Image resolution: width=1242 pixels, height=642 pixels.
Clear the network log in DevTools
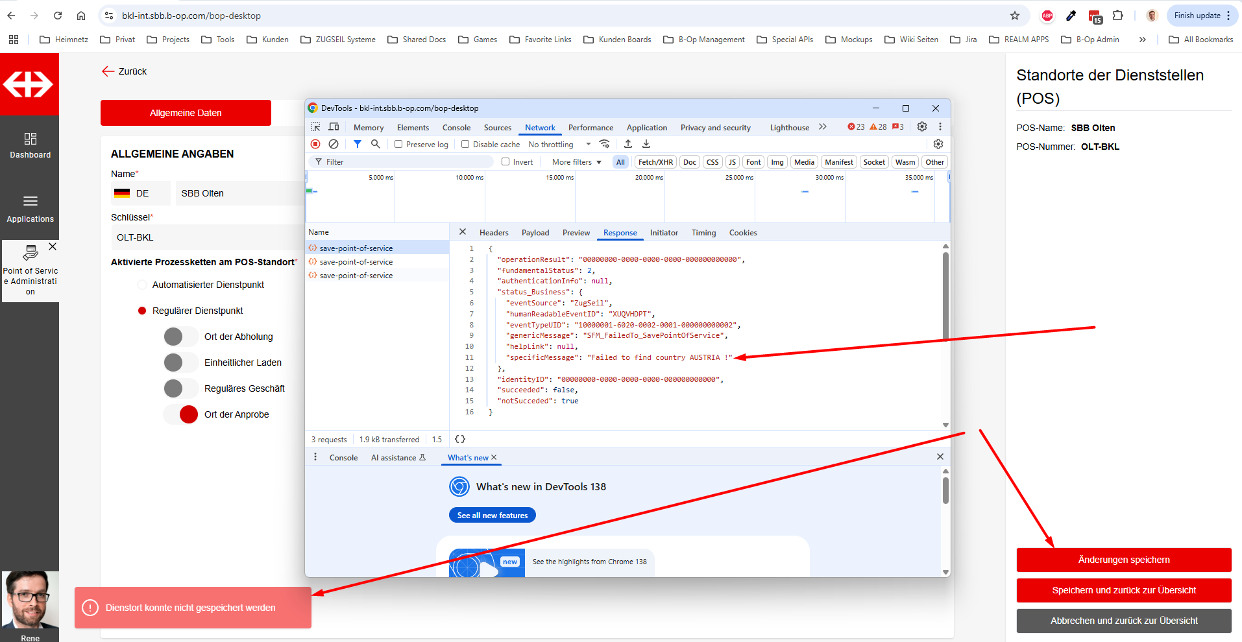tap(334, 144)
